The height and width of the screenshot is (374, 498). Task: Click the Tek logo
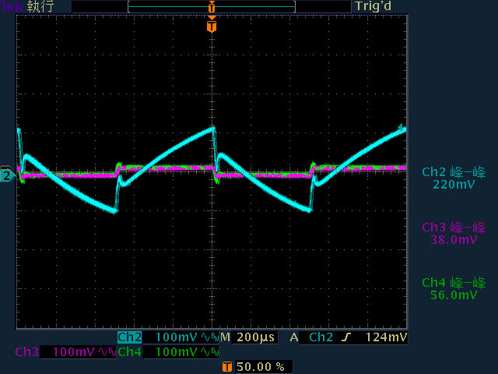click(x=12, y=6)
